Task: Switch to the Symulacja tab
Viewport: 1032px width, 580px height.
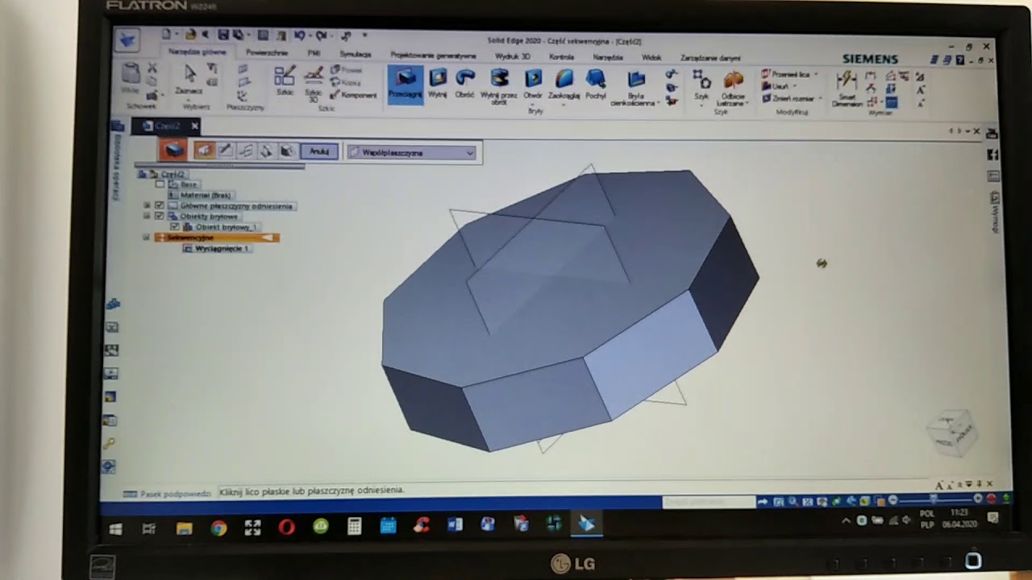Action: point(356,55)
